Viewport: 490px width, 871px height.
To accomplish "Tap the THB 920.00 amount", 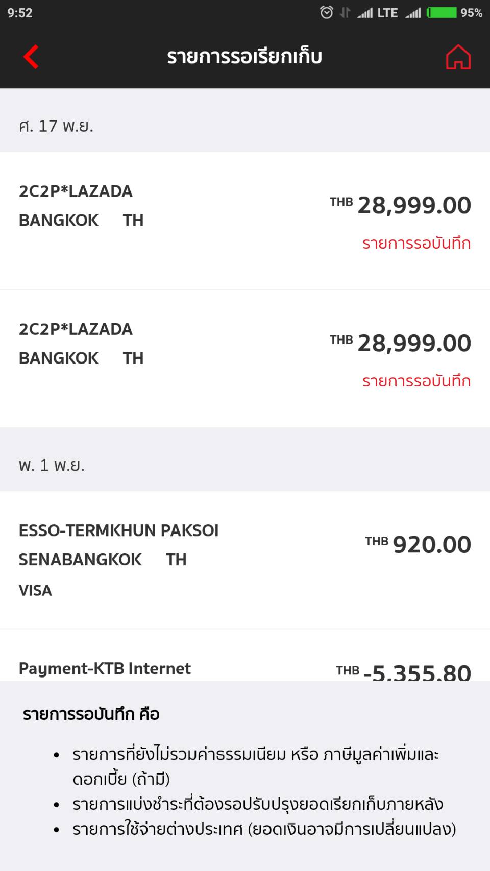I will (418, 544).
